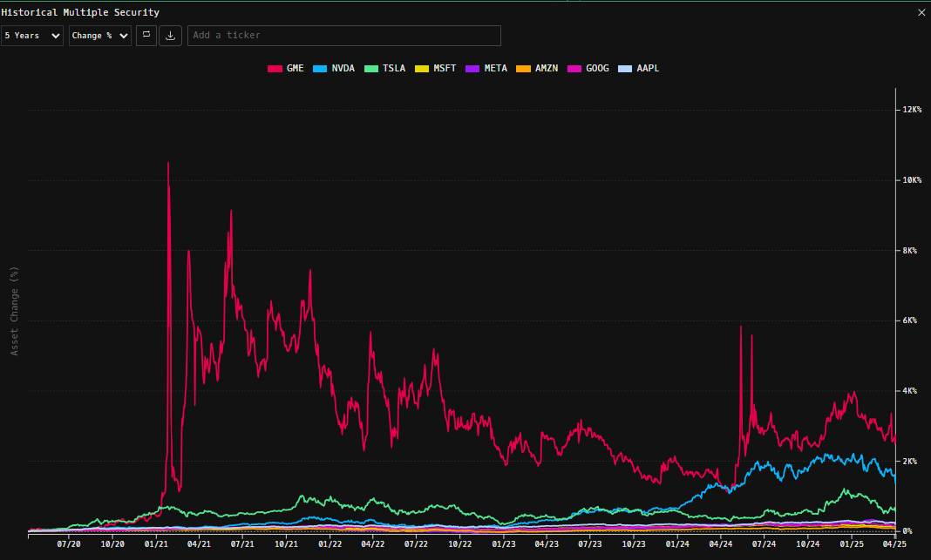Image resolution: width=931 pixels, height=560 pixels.
Task: Click the GME legend label
Action: pyautogui.click(x=296, y=69)
